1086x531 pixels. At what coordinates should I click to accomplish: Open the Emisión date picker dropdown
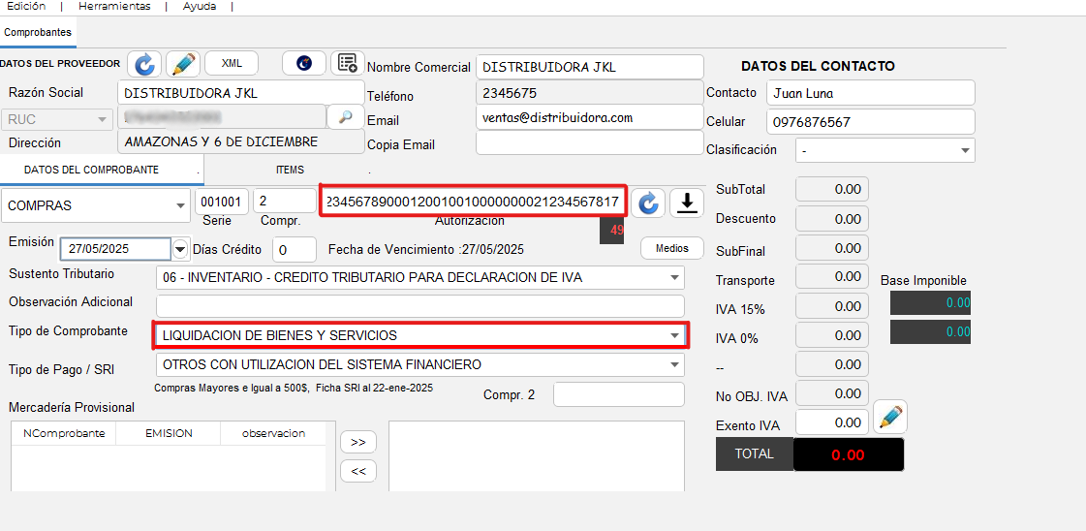click(180, 249)
